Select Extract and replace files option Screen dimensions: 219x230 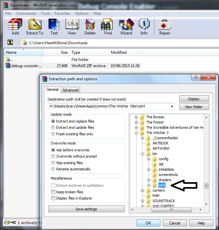[53, 121]
